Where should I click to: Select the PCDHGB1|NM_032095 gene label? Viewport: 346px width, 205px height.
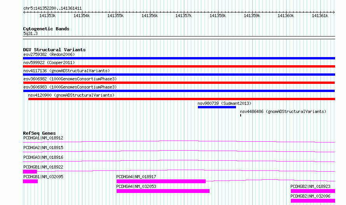(43, 177)
